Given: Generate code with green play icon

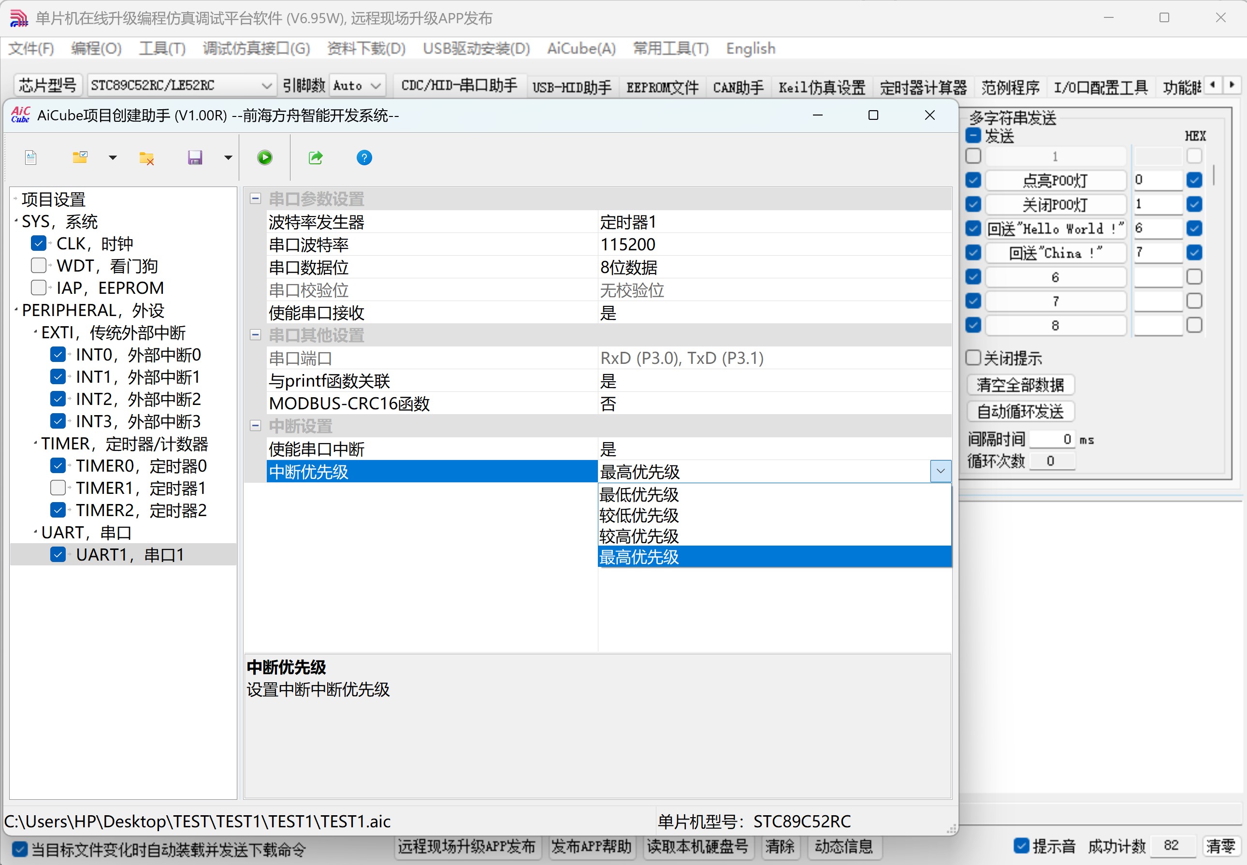Looking at the screenshot, I should (x=265, y=158).
